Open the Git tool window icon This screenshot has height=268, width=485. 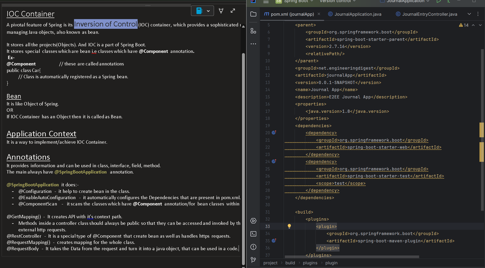(253, 260)
